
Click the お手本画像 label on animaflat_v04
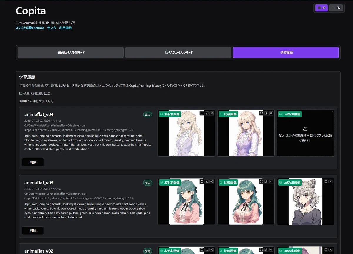[170, 114]
